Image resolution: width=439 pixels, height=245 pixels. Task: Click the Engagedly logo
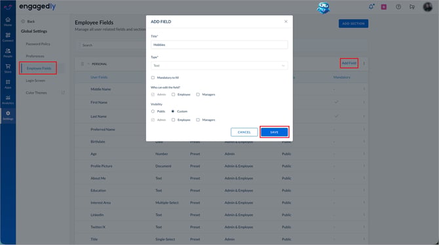click(x=37, y=7)
